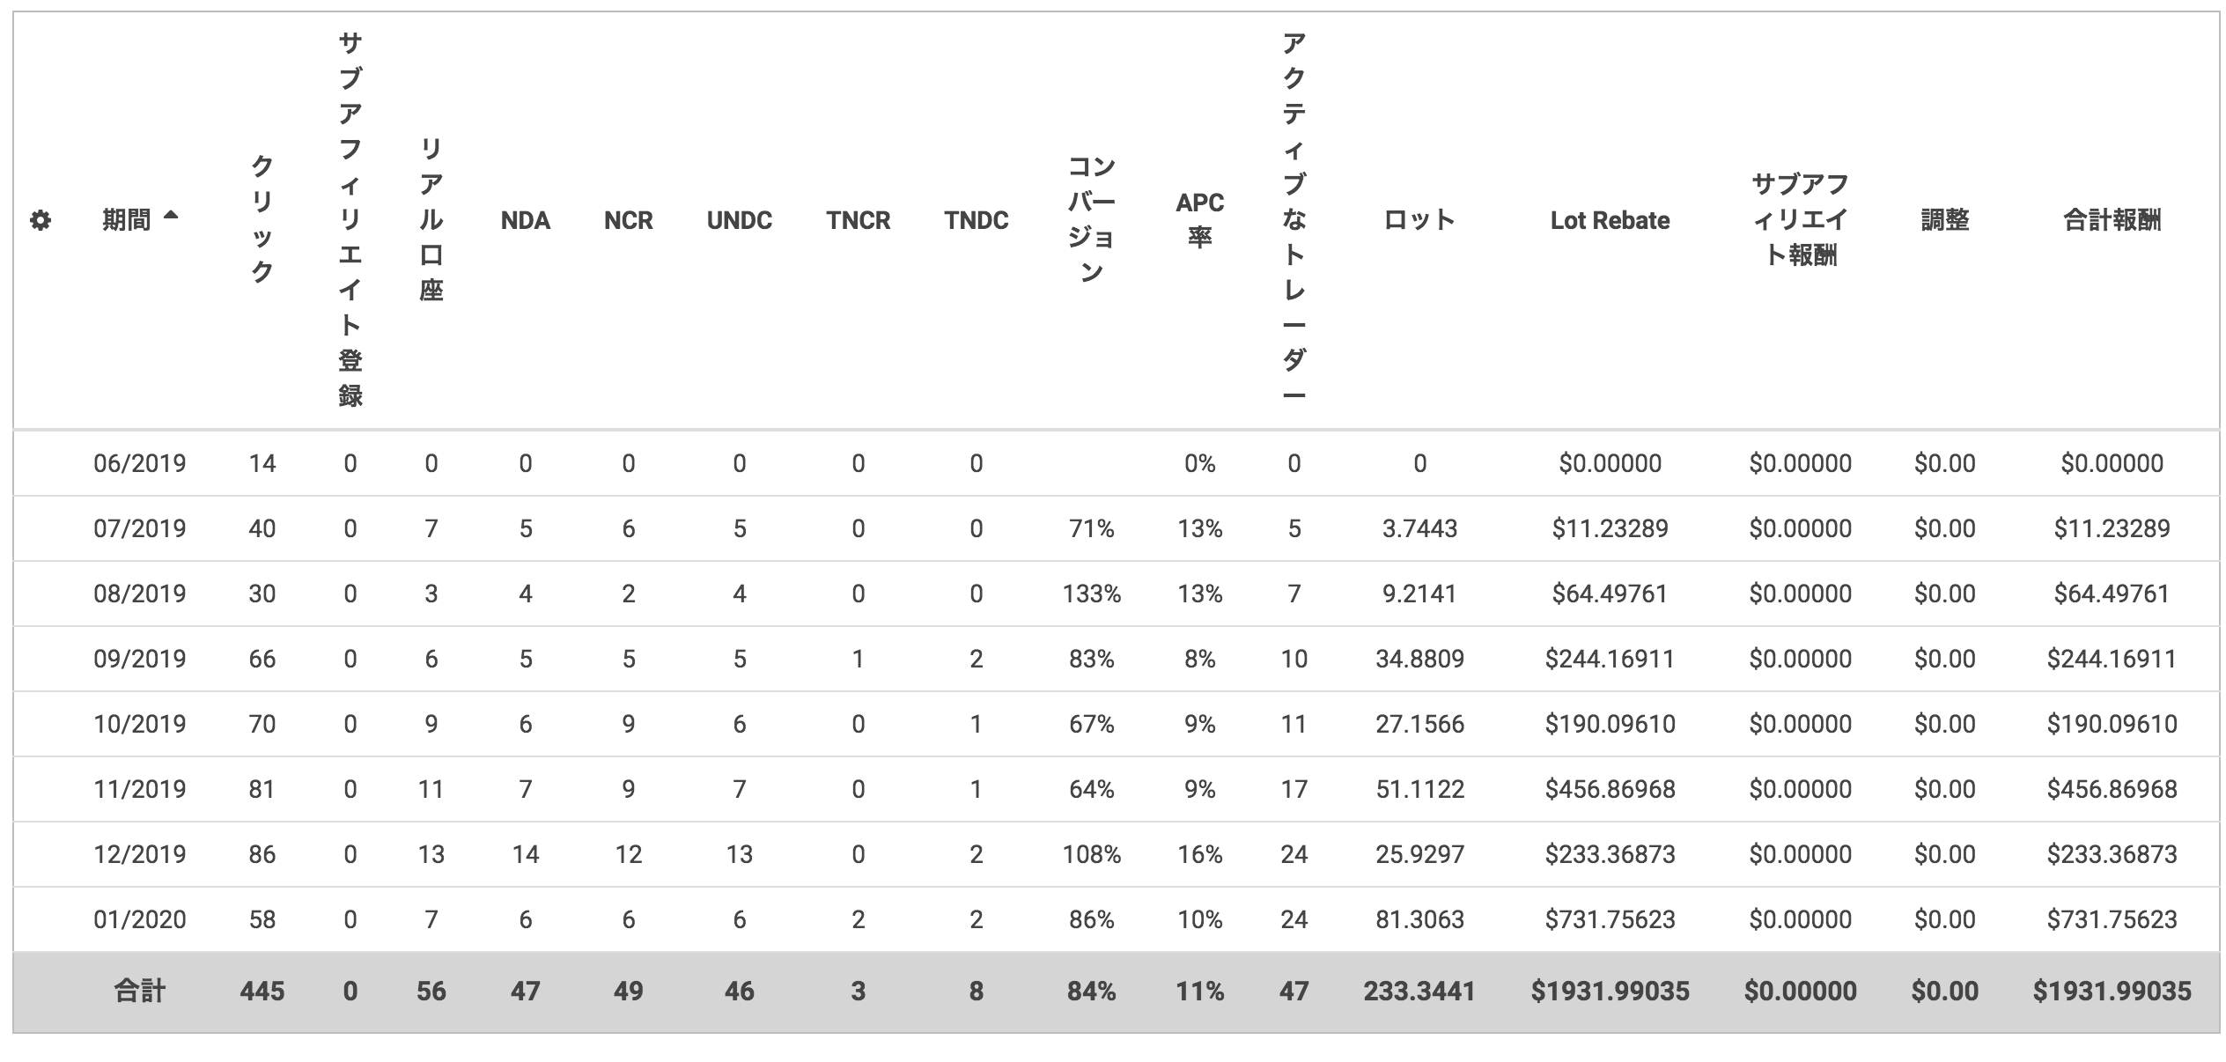This screenshot has height=1062, width=2226.
Task: Click the 合計 total row label
Action: point(140,992)
